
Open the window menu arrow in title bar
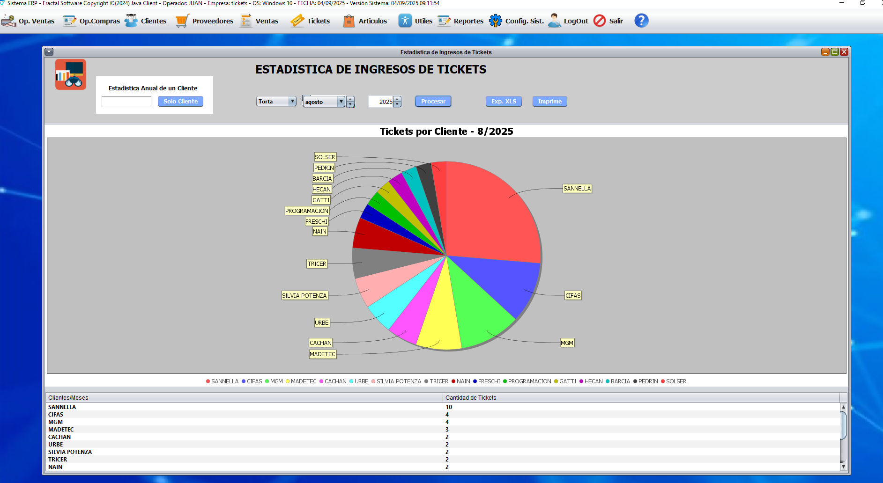click(x=49, y=52)
